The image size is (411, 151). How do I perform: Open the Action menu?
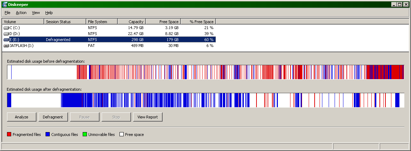[x=21, y=13]
